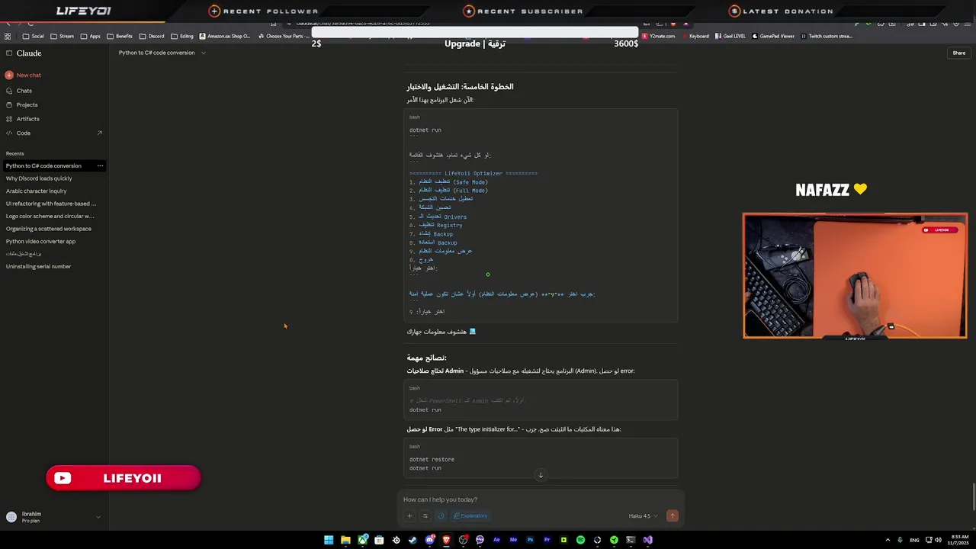The height and width of the screenshot is (549, 976).
Task: Open Visual Studio from taskbar
Action: click(647, 540)
